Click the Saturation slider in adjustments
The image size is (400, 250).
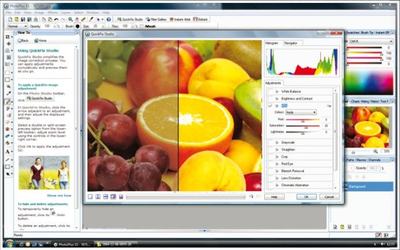click(302, 126)
